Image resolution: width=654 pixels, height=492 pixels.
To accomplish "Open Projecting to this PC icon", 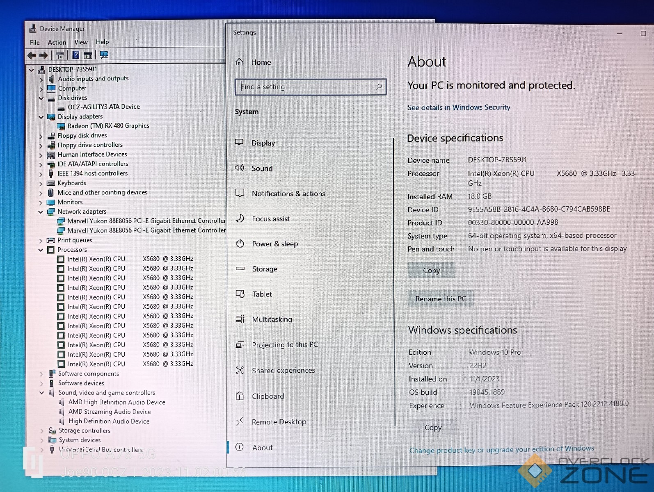I will pyautogui.click(x=240, y=344).
